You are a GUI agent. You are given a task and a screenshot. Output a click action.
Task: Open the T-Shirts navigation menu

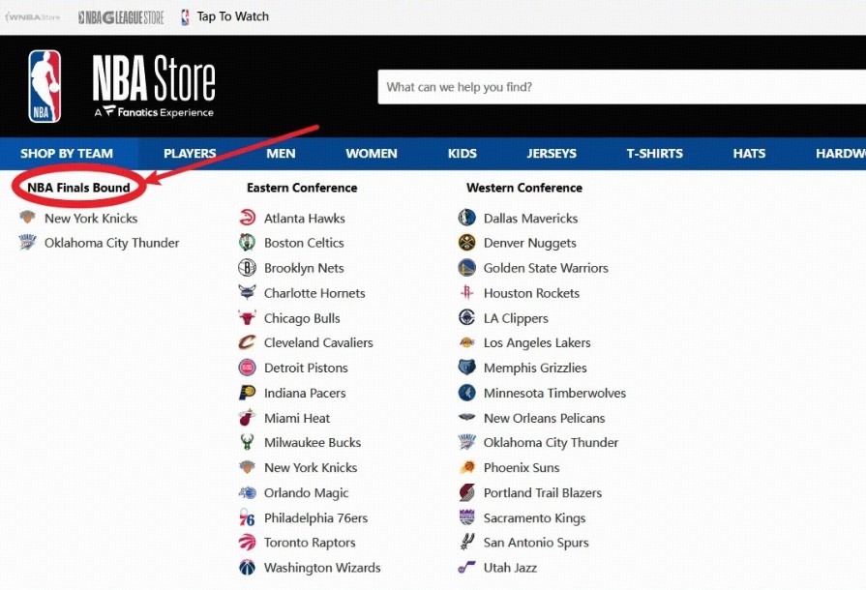tap(654, 154)
